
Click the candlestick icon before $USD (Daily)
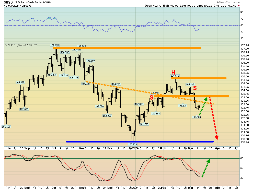point(6,45)
